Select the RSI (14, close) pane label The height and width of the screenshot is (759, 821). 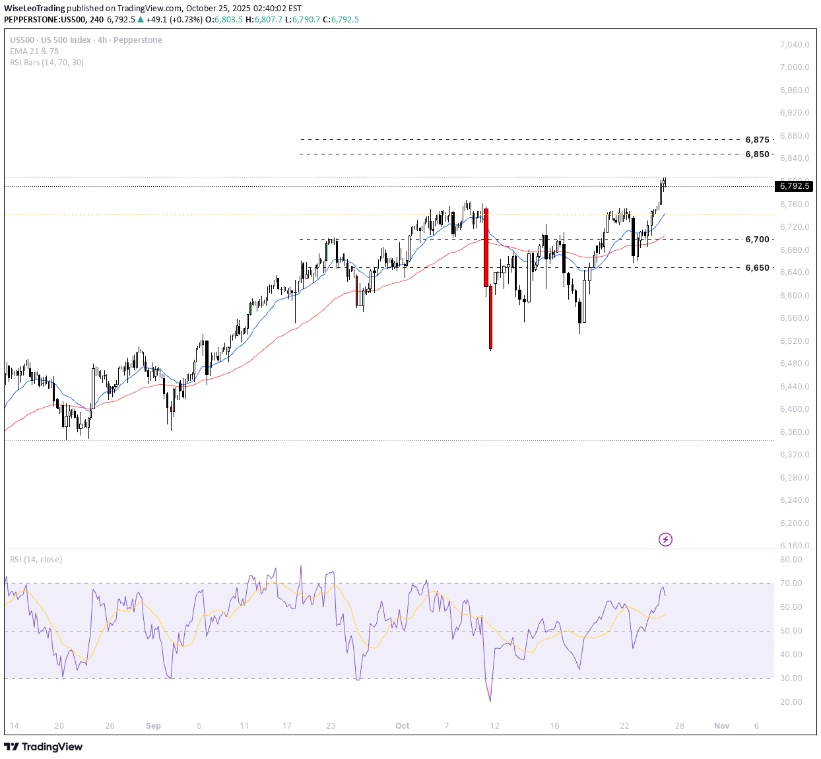click(35, 559)
